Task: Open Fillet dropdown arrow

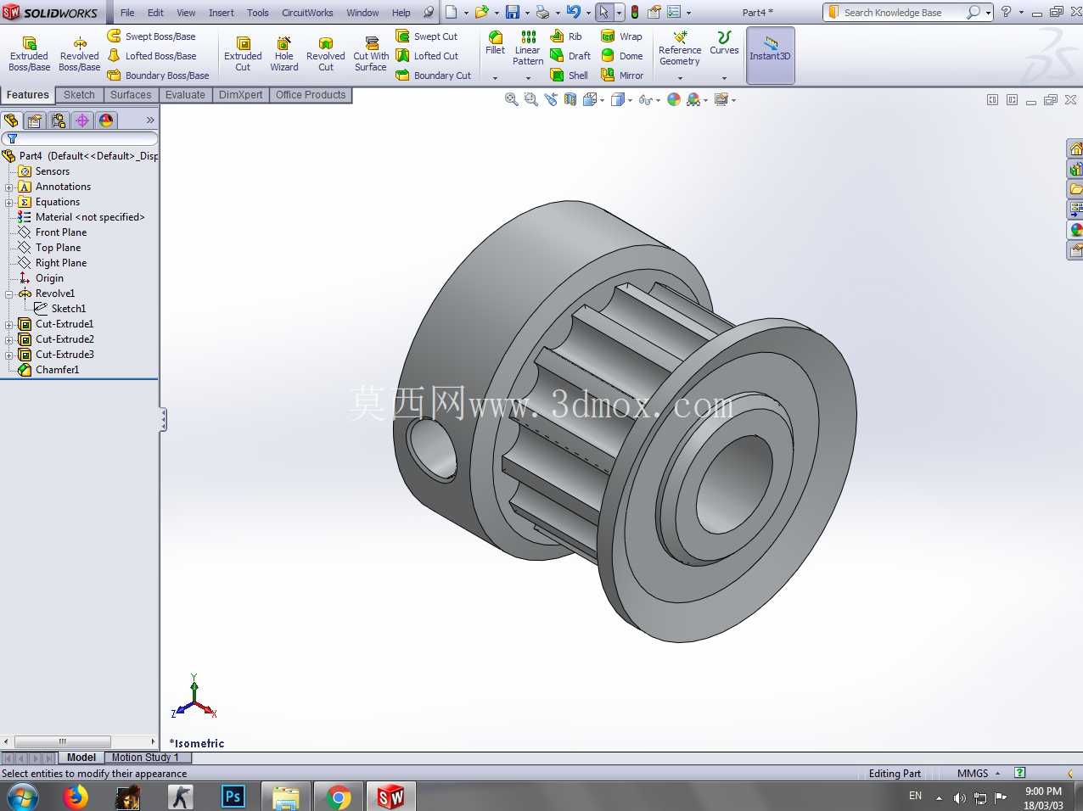Action: (x=495, y=78)
